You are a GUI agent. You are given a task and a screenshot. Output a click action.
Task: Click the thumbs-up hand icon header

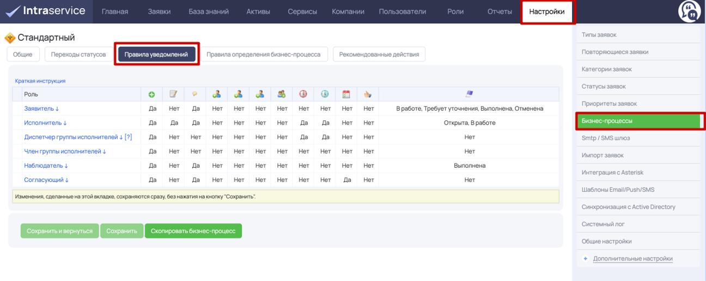[368, 94]
